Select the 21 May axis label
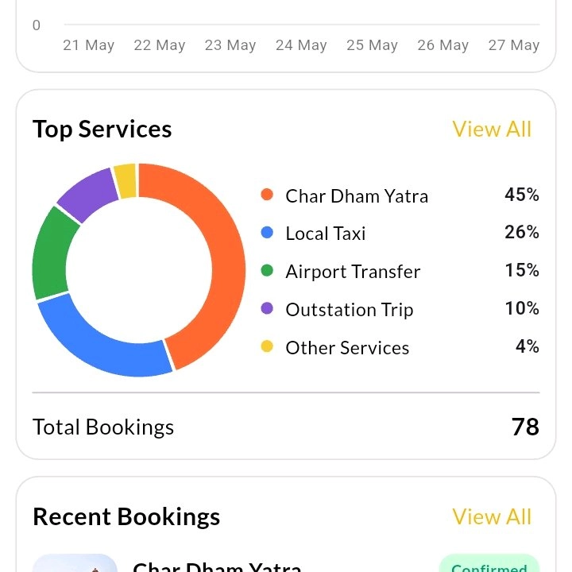The height and width of the screenshot is (572, 572). [x=89, y=45]
